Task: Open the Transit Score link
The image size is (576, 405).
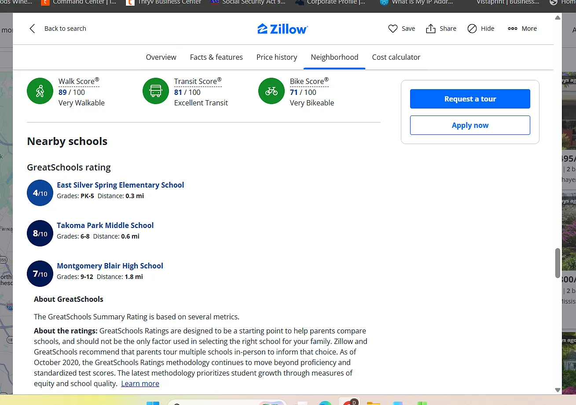Action: (198, 81)
